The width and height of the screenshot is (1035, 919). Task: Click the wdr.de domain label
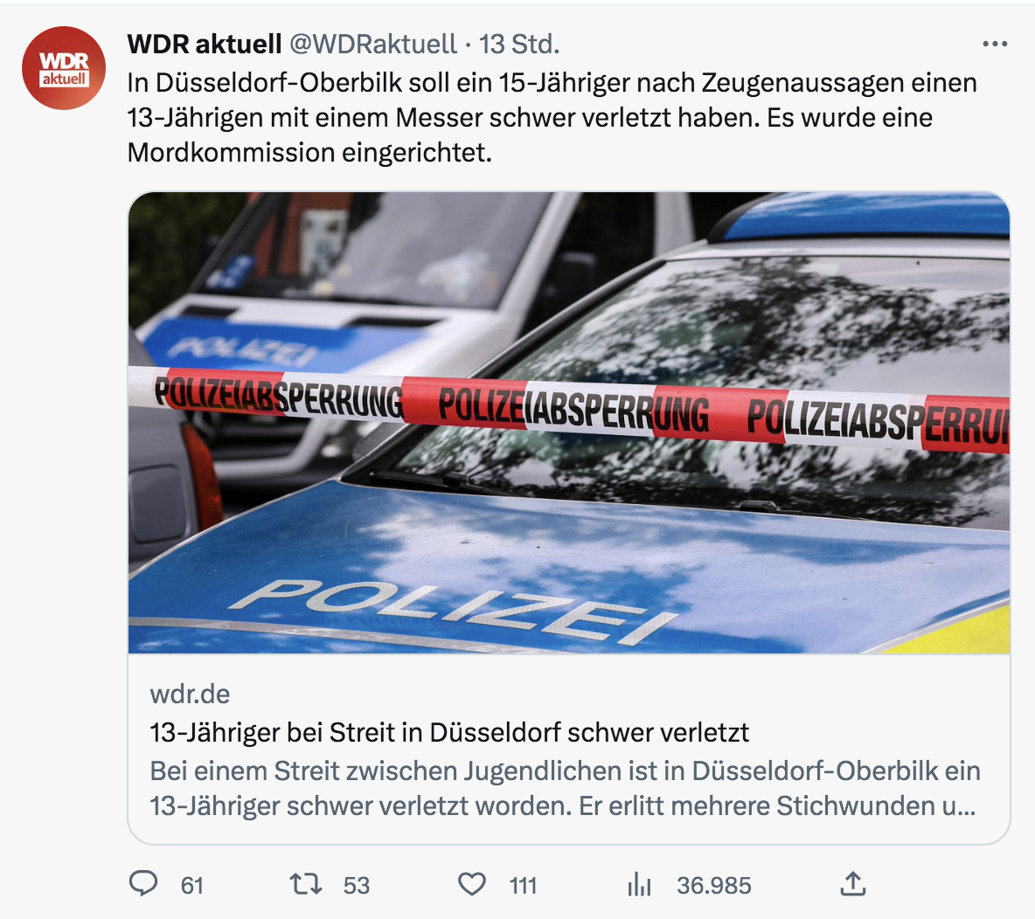click(x=190, y=694)
